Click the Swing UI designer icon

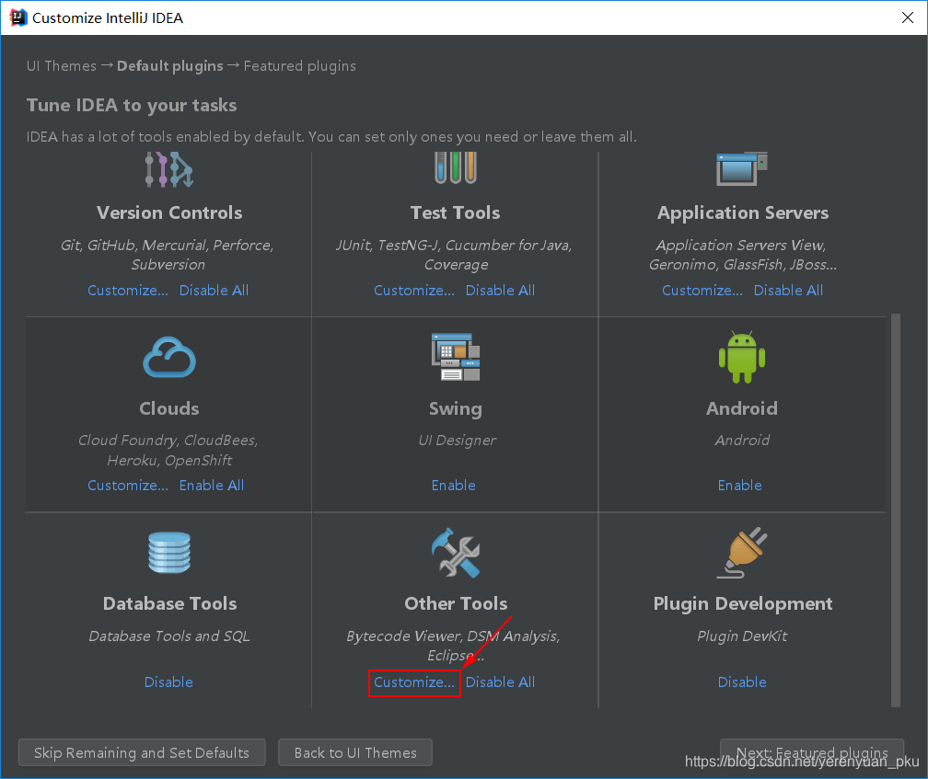(455, 357)
